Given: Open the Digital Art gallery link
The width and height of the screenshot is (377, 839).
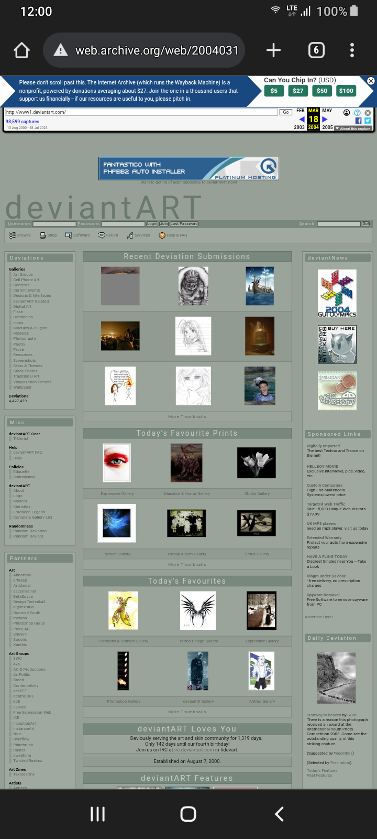Looking at the screenshot, I should pyautogui.click(x=23, y=307).
